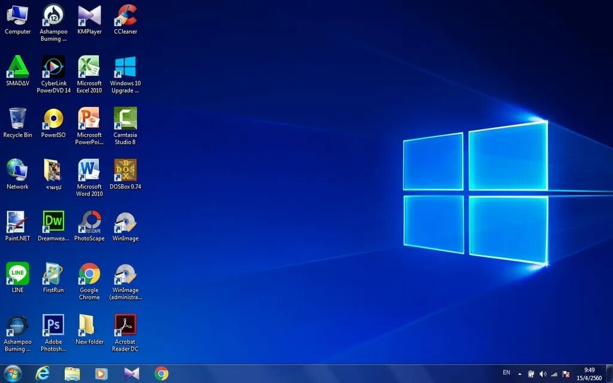
Task: Launch Google Chrome from the taskbar
Action: tap(161, 374)
